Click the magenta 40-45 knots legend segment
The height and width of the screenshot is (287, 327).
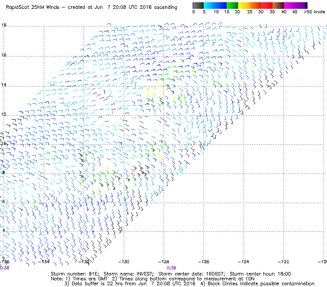(x=290, y=5)
